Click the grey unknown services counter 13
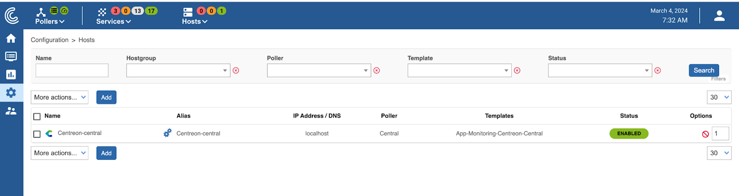Screen dimensions: 739x196 (138, 11)
